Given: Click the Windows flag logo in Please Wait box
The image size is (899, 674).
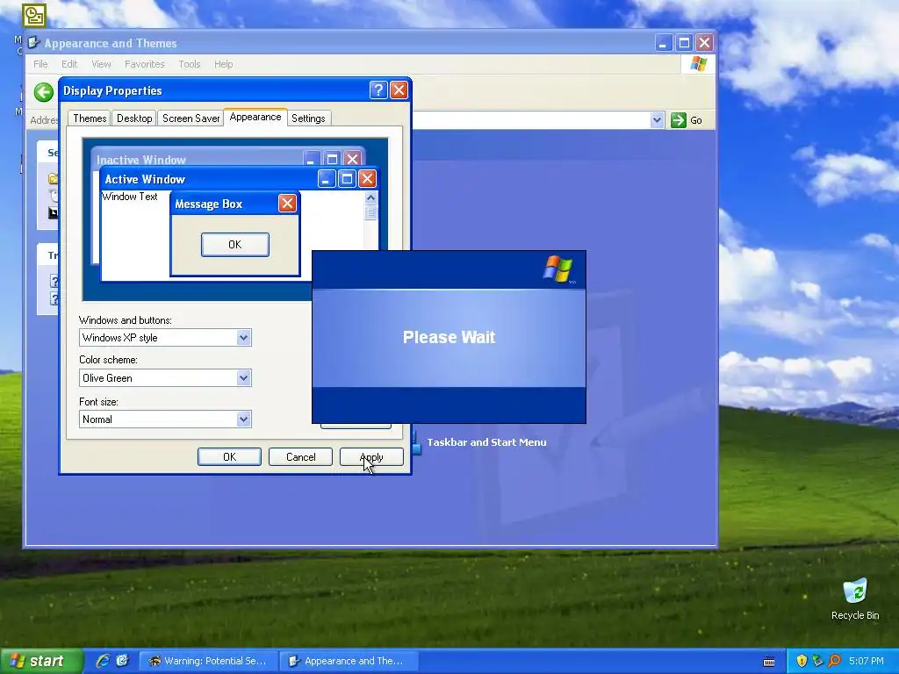Looking at the screenshot, I should pyautogui.click(x=557, y=269).
